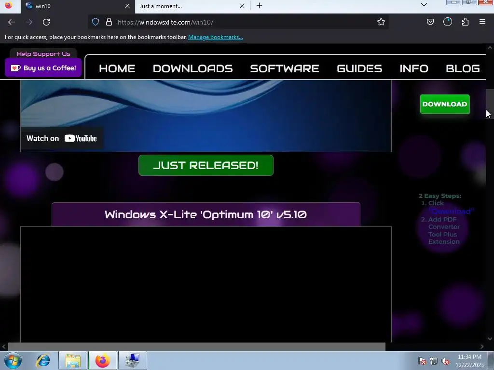Click the forward navigation arrow
The height and width of the screenshot is (370, 494).
(29, 22)
